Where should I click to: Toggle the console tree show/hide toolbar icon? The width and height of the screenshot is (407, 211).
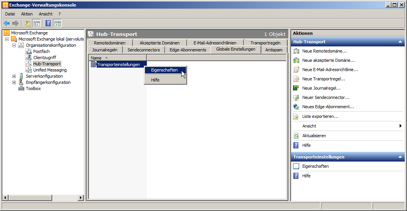pos(37,23)
